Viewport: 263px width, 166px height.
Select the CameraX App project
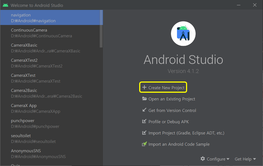pos(50,108)
